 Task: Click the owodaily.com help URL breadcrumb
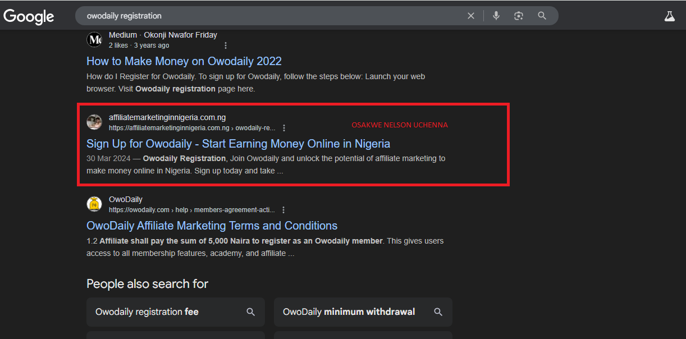point(192,210)
